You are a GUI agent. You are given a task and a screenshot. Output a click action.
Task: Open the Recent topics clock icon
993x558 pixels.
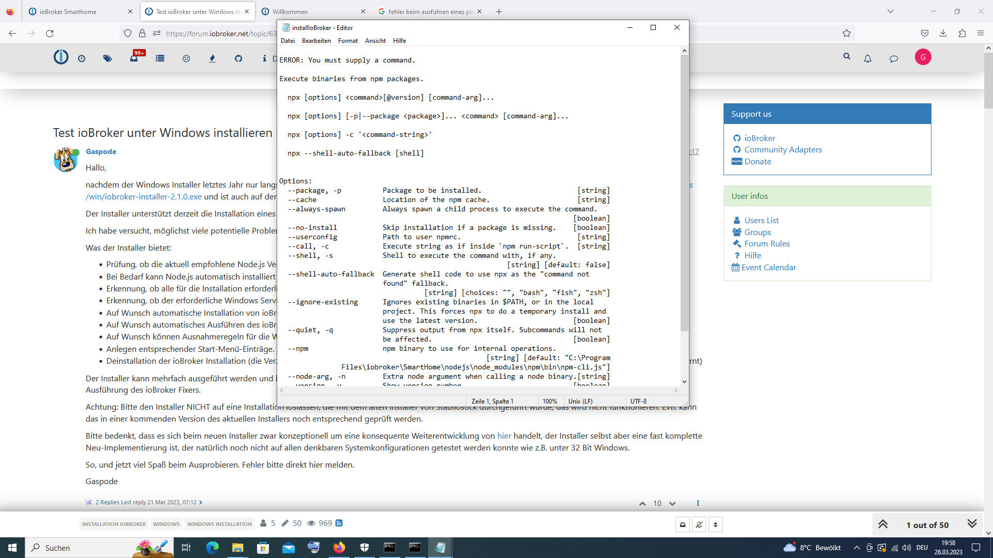82,59
